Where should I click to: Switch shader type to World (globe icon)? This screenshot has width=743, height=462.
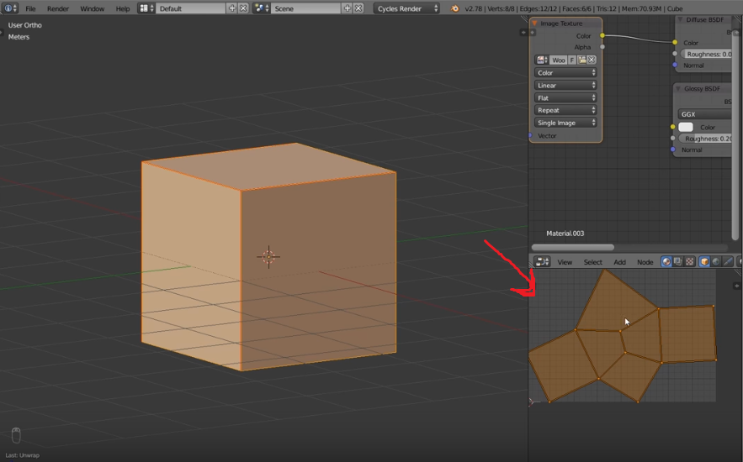[716, 261]
